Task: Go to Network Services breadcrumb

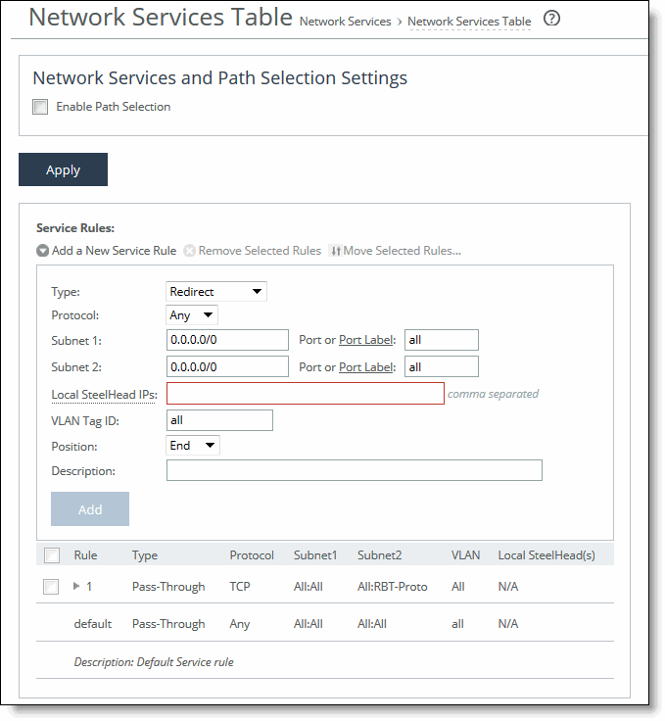Action: point(345,22)
